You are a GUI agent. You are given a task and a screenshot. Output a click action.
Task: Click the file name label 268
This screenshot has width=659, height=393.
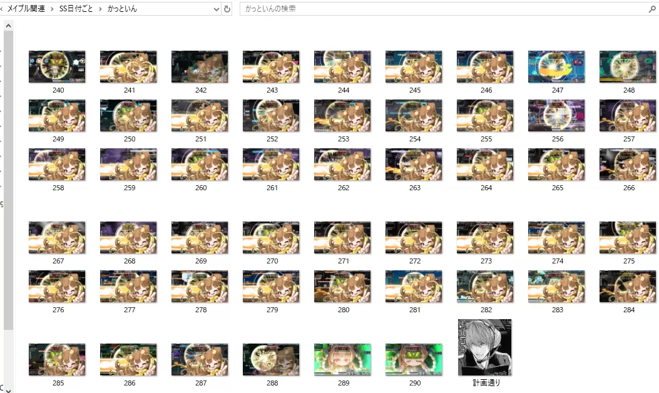pos(130,260)
